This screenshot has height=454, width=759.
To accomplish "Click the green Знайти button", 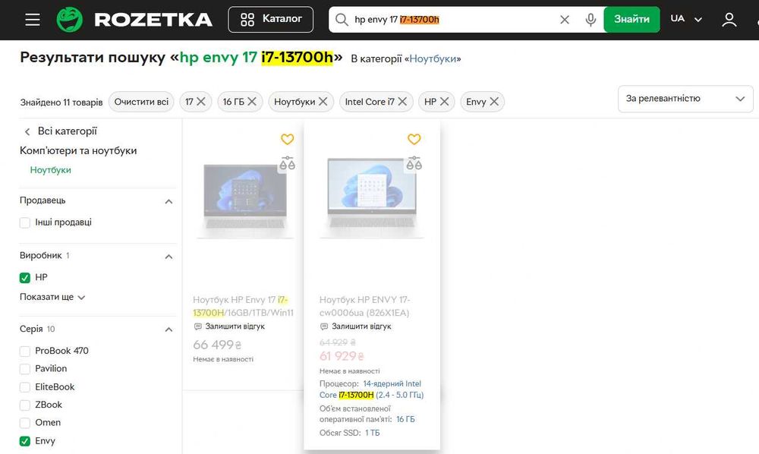I will (631, 20).
